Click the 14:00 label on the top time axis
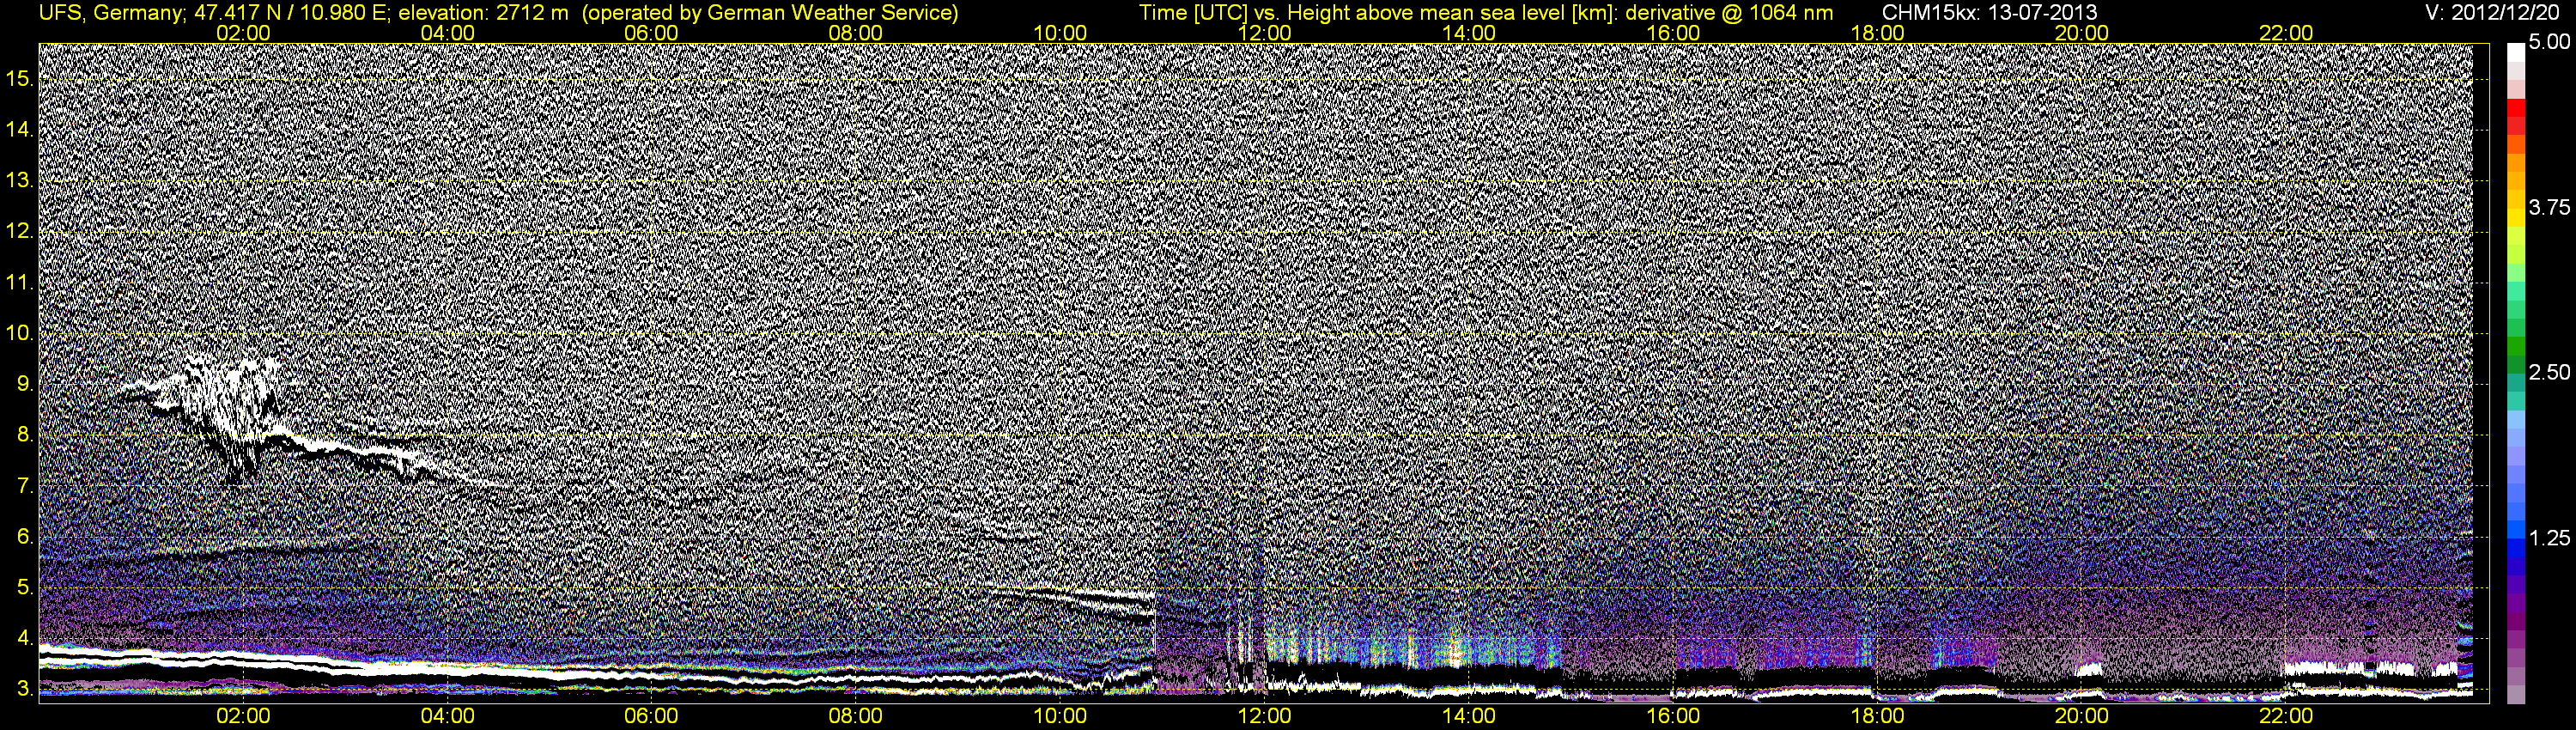 [x=1469, y=33]
